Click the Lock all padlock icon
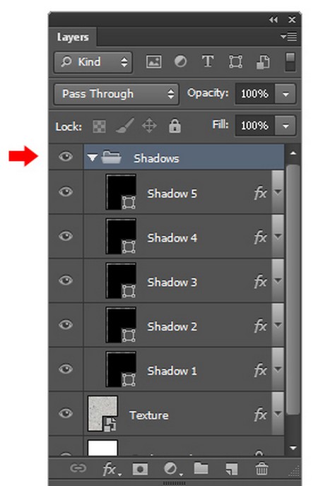318x486 pixels. 175,126
